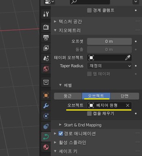Image resolution: width=142 pixels, height=156 pixels.
Task: Click the 오프셋 0 m value field
Action: pos(109,41)
